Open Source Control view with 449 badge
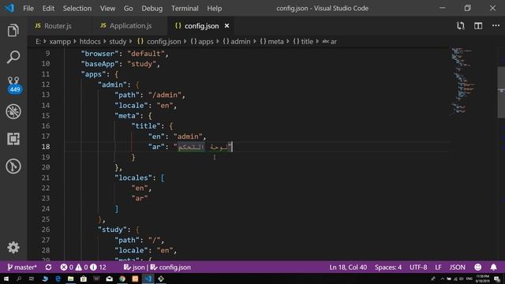 point(13,84)
